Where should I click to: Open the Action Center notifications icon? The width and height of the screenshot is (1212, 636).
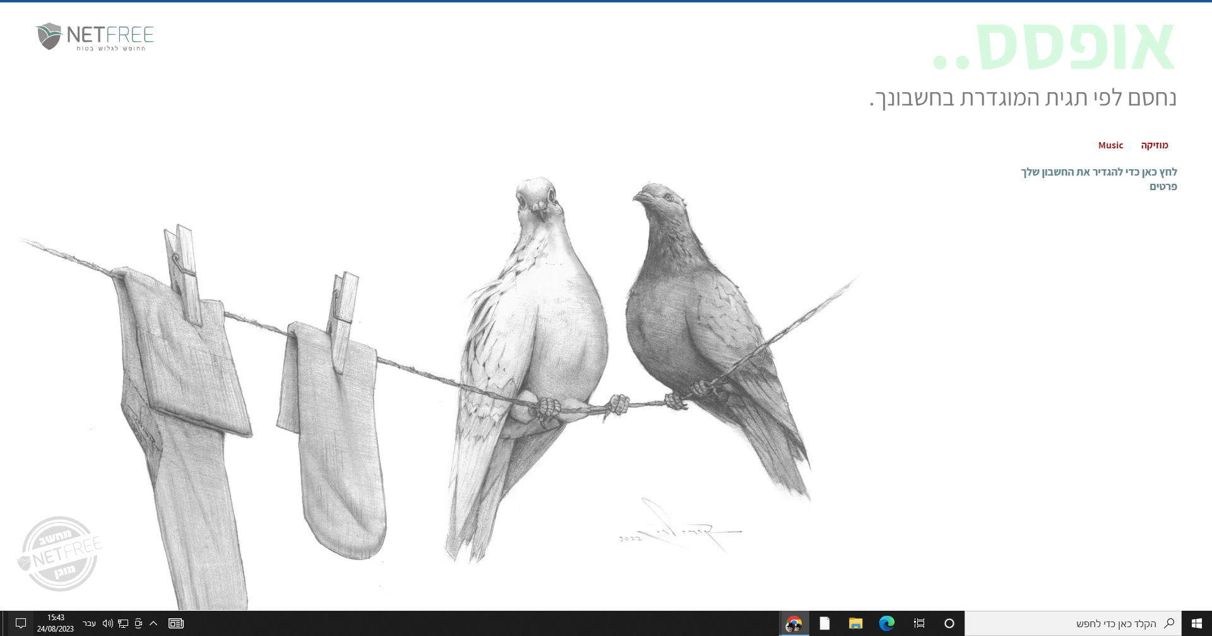pos(21,623)
